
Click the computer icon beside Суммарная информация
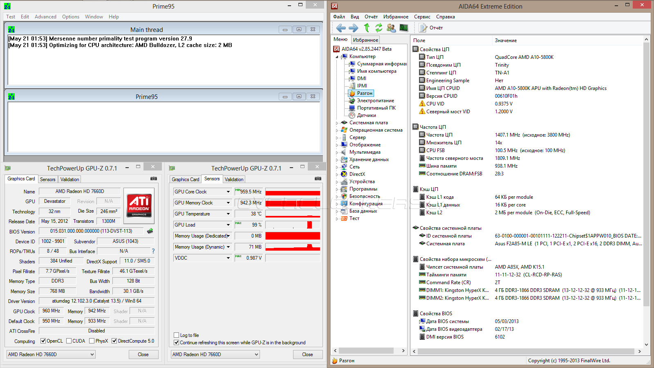352,64
